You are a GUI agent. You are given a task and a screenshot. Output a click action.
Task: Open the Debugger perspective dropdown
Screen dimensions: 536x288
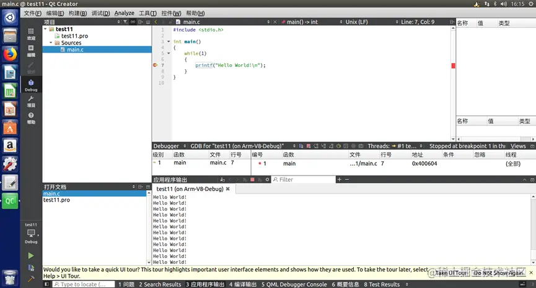170,146
